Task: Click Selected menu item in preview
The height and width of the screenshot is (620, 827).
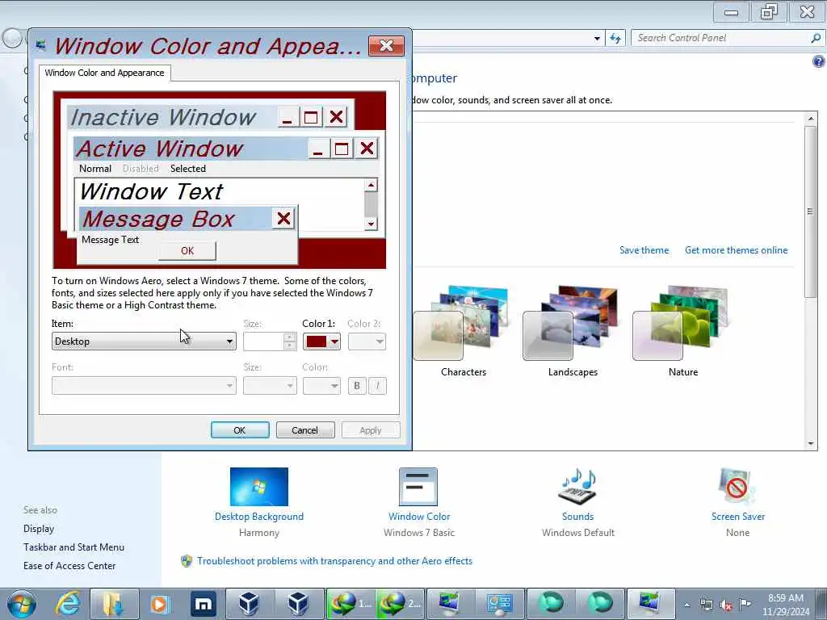Action: [x=187, y=169]
